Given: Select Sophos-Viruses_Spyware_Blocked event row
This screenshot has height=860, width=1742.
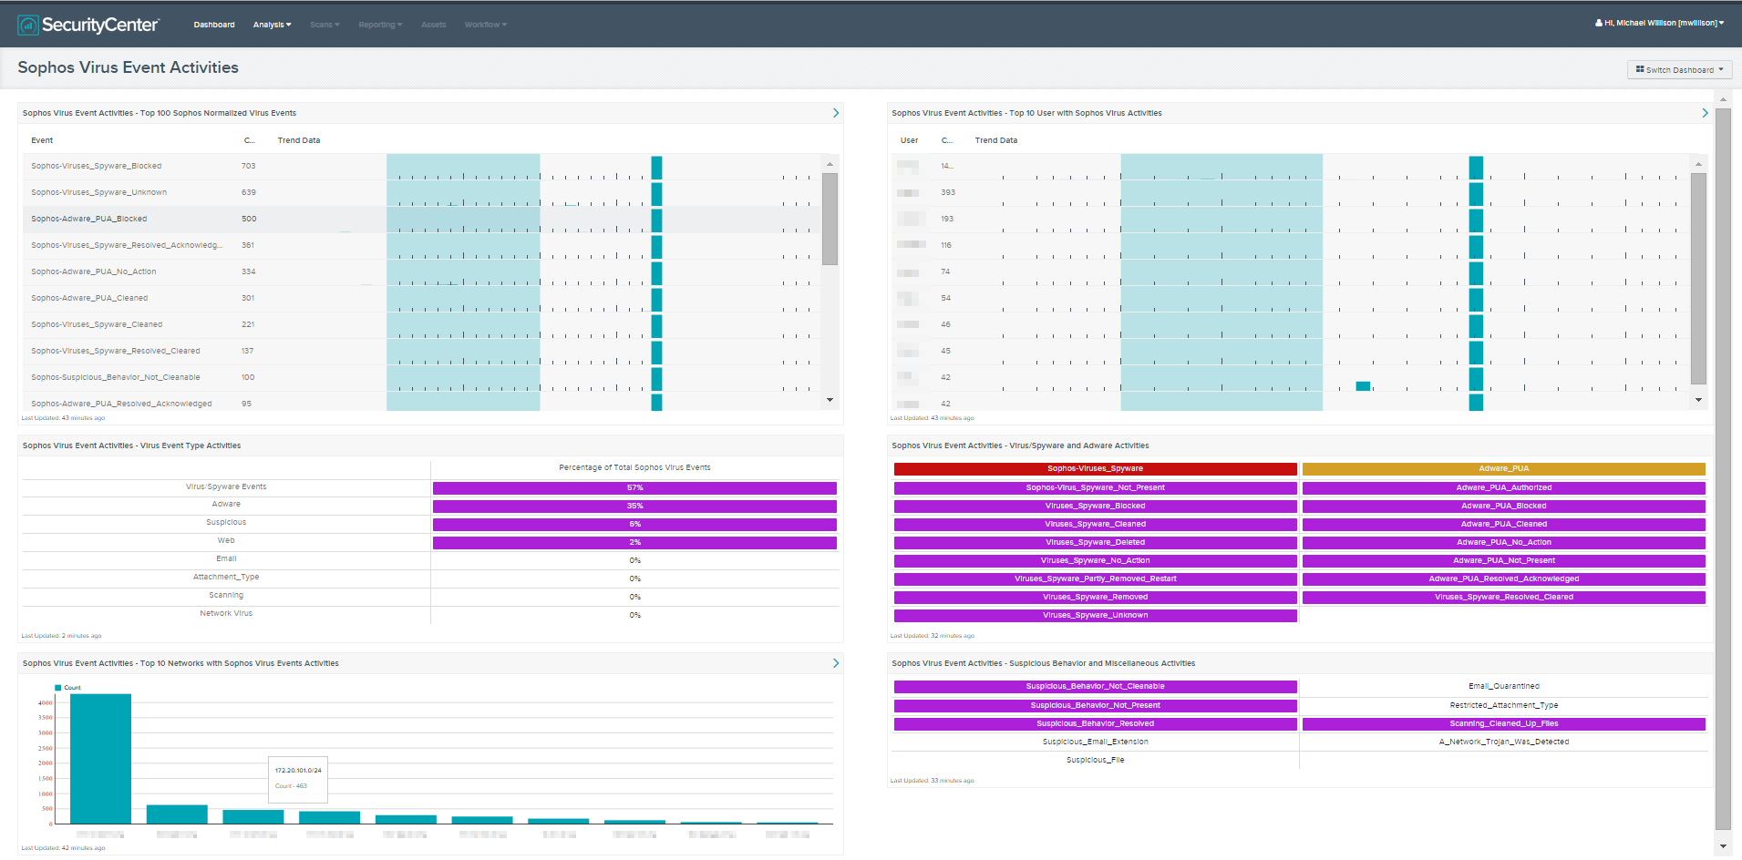Looking at the screenshot, I should pos(421,166).
